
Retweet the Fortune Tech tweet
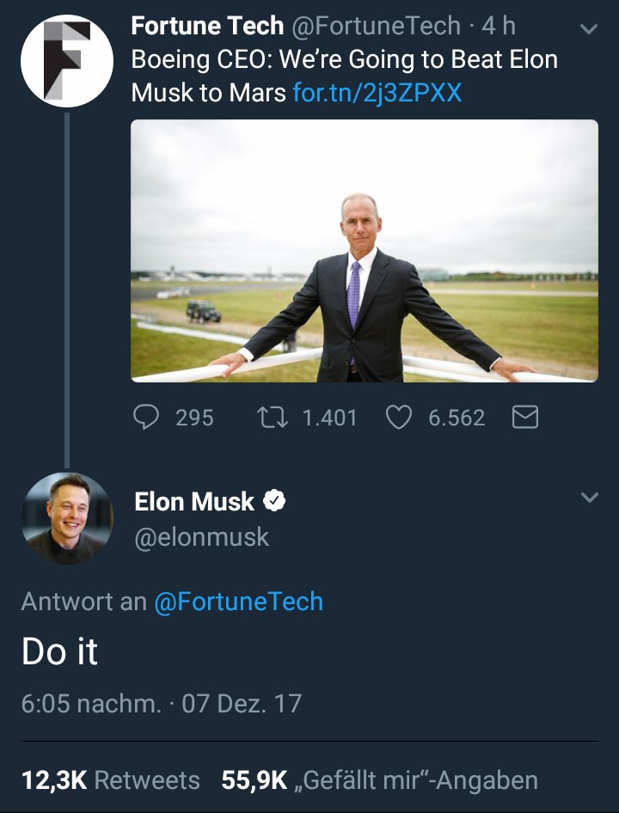click(x=273, y=418)
